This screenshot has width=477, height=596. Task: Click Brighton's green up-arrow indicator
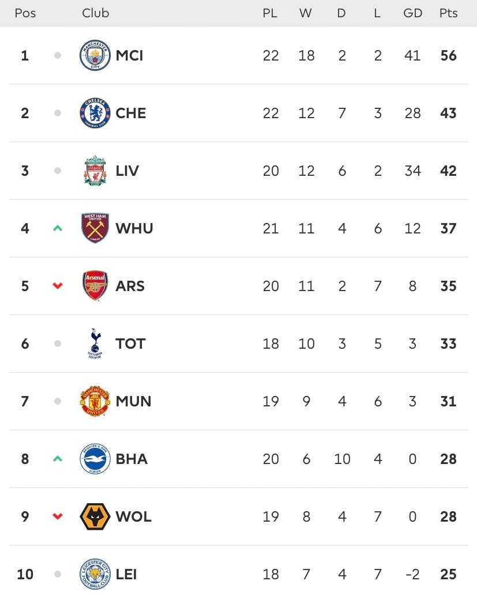click(x=58, y=459)
